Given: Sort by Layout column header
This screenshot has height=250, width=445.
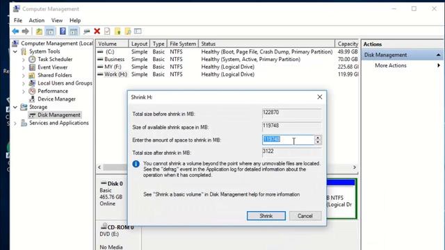Looking at the screenshot, I should point(139,44).
